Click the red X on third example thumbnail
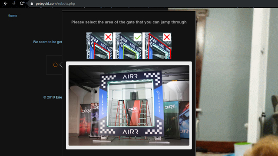 click(167, 37)
